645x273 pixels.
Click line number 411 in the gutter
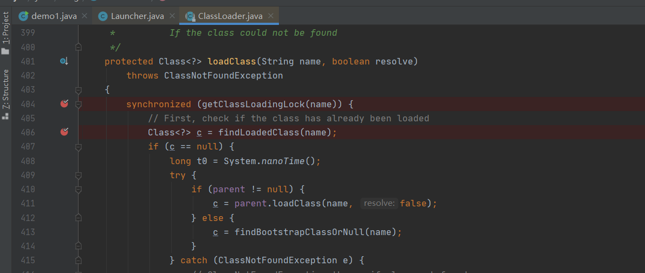[28, 204]
